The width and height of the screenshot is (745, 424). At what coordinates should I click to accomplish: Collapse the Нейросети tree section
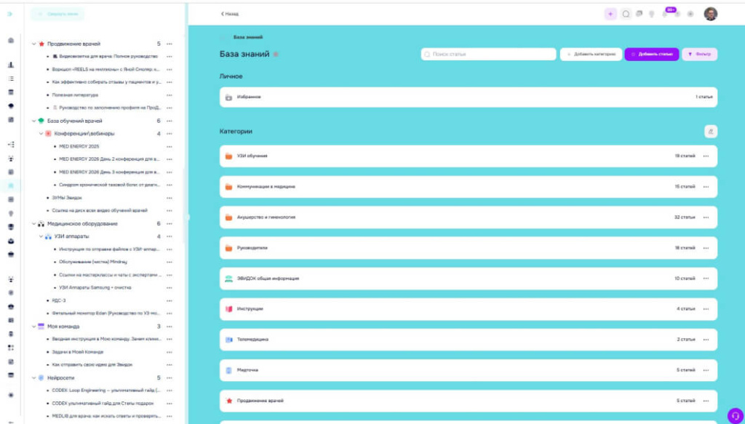coord(33,378)
